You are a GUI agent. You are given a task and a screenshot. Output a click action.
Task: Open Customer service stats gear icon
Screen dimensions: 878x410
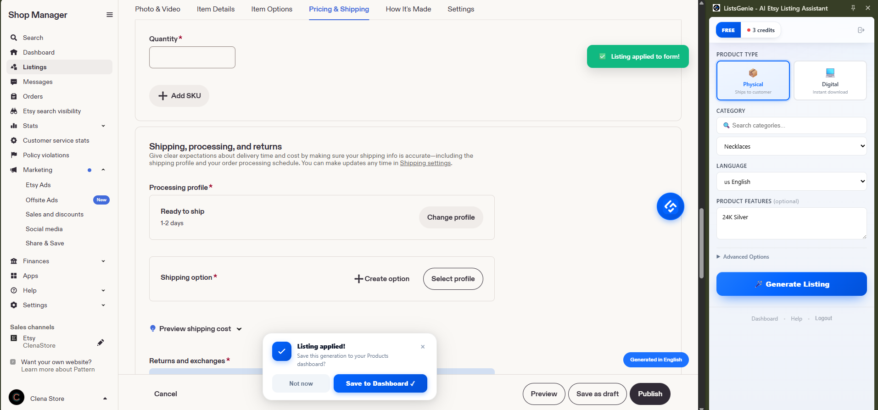(14, 140)
